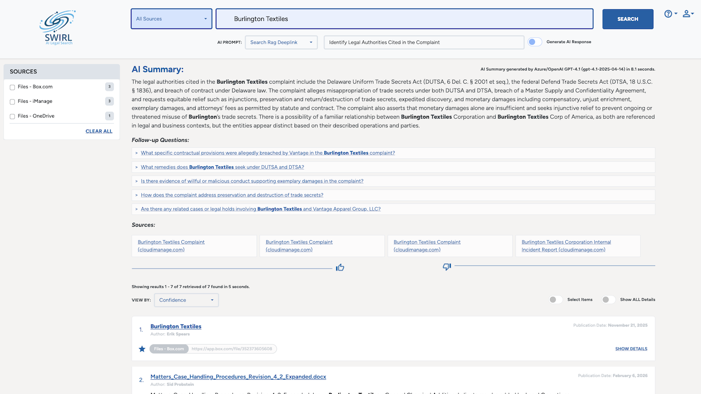701x394 pixels.
Task: Click the Files - Box.com source tag
Action: click(169, 349)
